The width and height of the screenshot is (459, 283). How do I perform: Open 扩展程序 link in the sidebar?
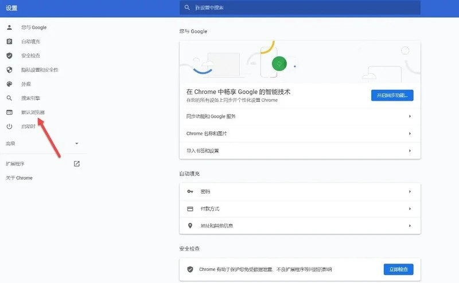[x=15, y=164]
